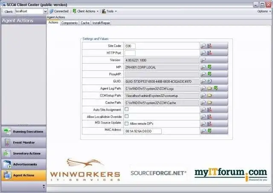Click the save icon in MSI Source Update row
Screen dimensions: 273x193
(x=209, y=124)
